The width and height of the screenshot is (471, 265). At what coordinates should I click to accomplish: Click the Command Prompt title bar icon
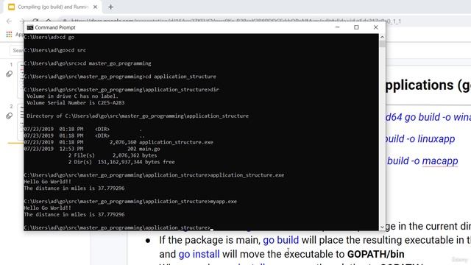[x=30, y=28]
